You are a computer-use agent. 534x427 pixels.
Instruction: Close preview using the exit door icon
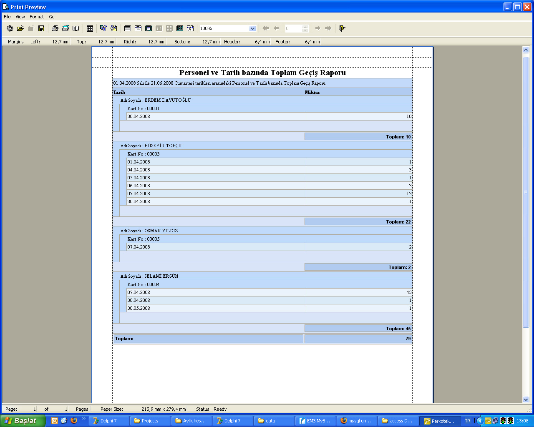tap(342, 28)
